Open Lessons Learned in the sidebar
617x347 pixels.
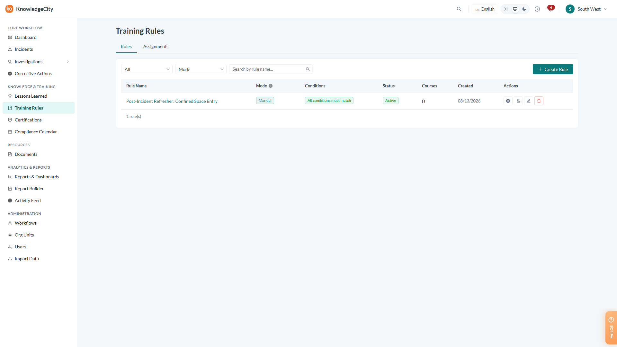click(39, 96)
